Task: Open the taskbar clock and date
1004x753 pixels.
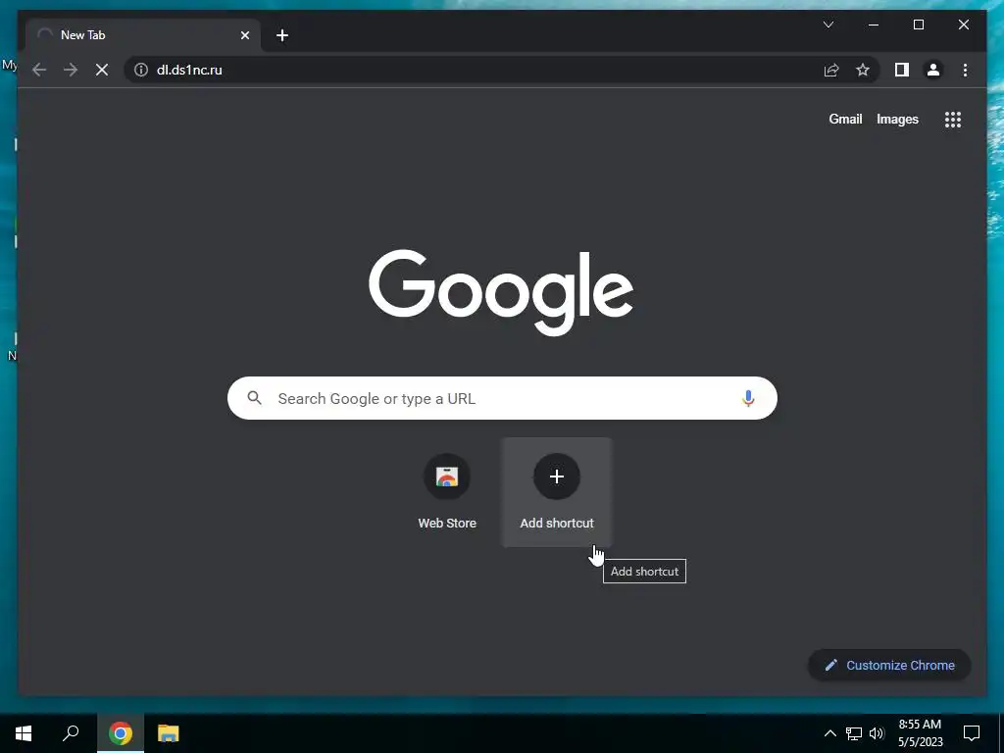Action: (920, 733)
